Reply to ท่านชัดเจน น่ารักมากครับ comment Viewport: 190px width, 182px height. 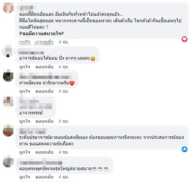pos(44,91)
